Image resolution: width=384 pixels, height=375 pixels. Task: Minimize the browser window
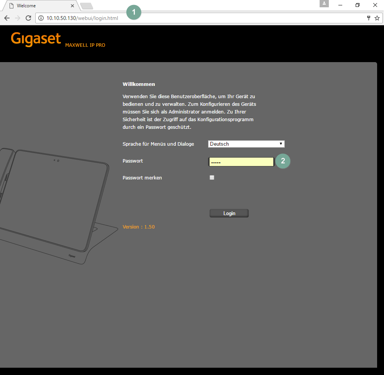(x=340, y=5)
